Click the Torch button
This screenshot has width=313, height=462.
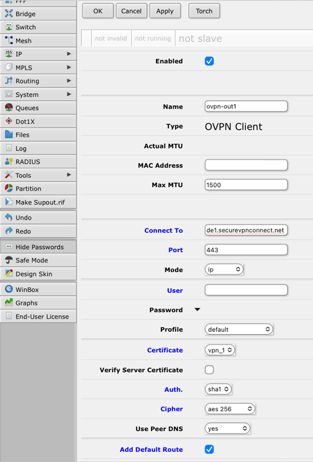coord(204,11)
